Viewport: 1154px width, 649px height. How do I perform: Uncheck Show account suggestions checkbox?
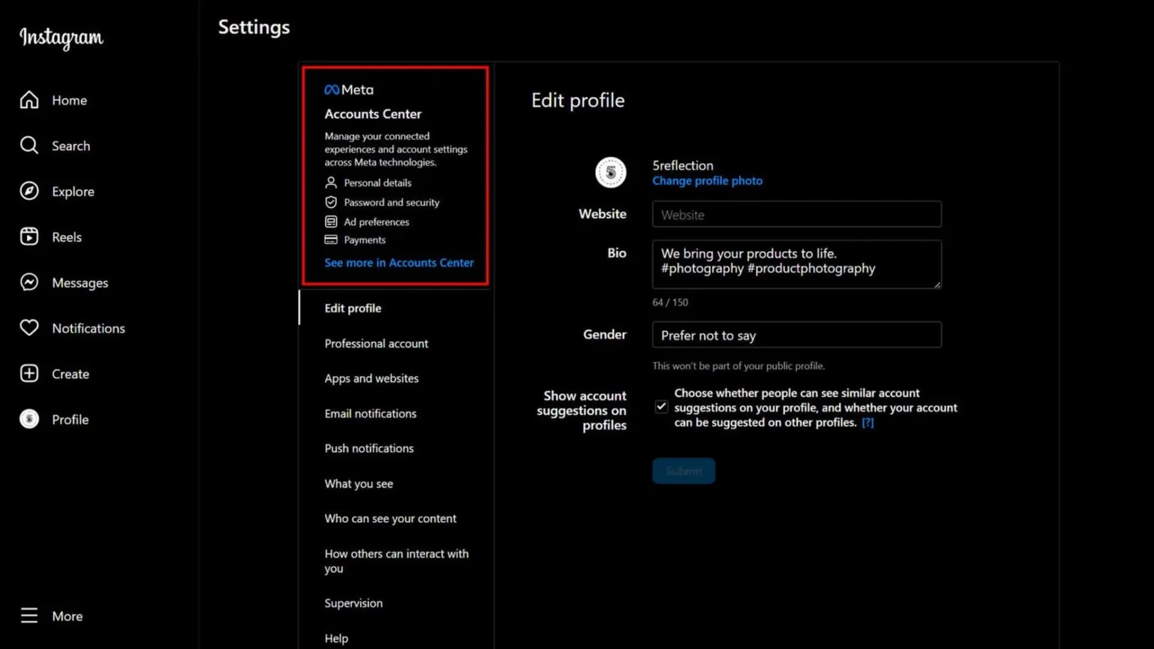pos(661,407)
